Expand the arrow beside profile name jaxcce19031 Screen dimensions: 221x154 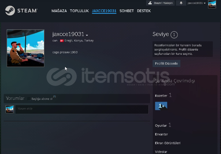pos(87,35)
